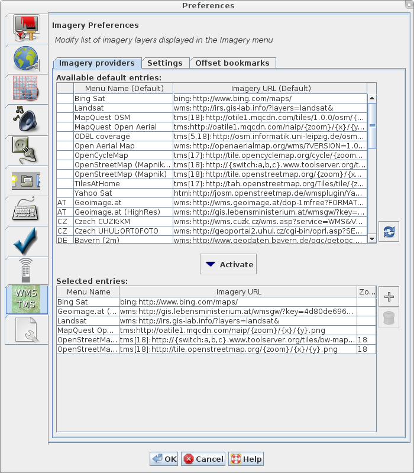This screenshot has height=473, width=414.
Task: Confirm preferences with OK button
Action: pyautogui.click(x=164, y=459)
